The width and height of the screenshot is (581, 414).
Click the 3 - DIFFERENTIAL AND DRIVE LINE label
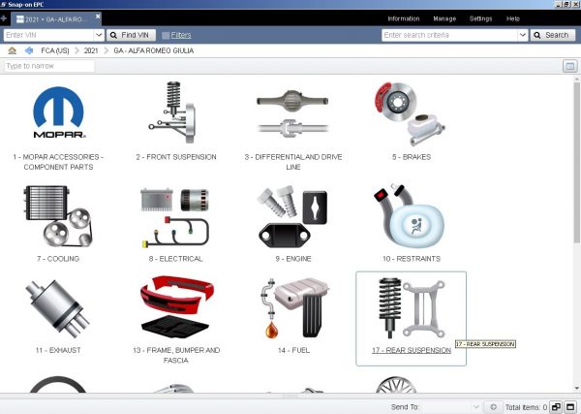(x=293, y=162)
